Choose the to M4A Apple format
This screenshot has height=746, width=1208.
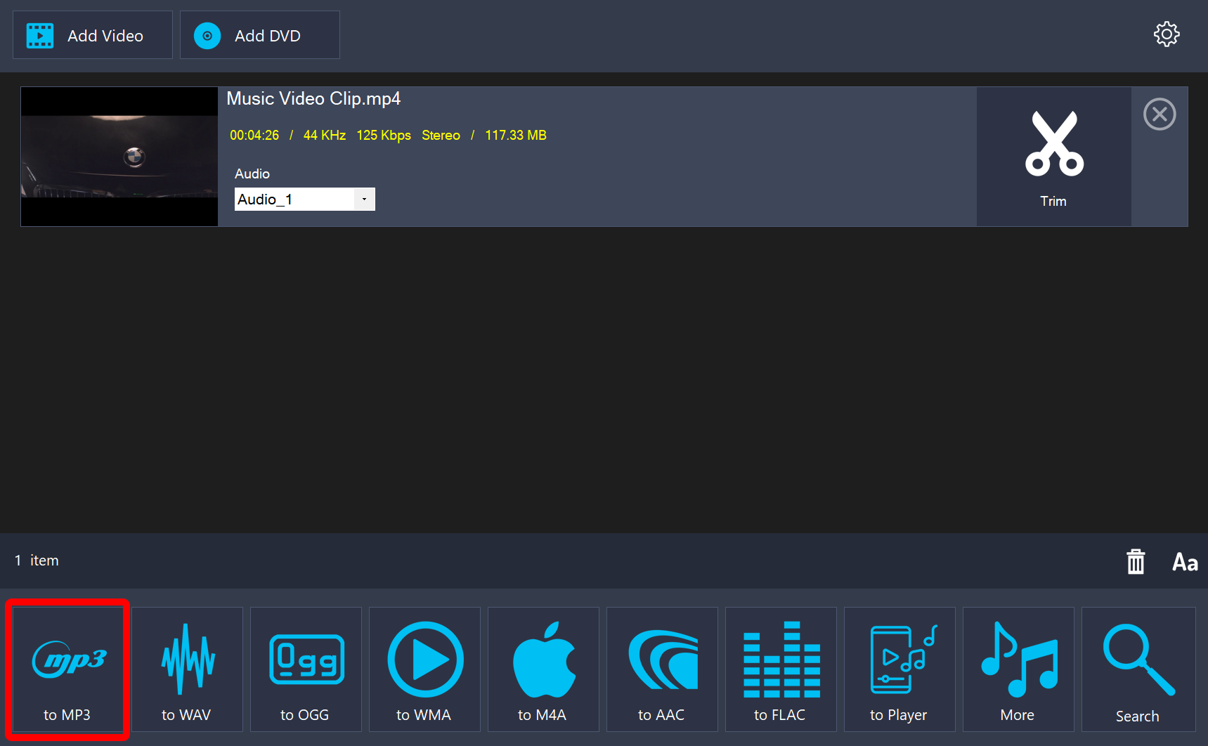[x=543, y=669]
